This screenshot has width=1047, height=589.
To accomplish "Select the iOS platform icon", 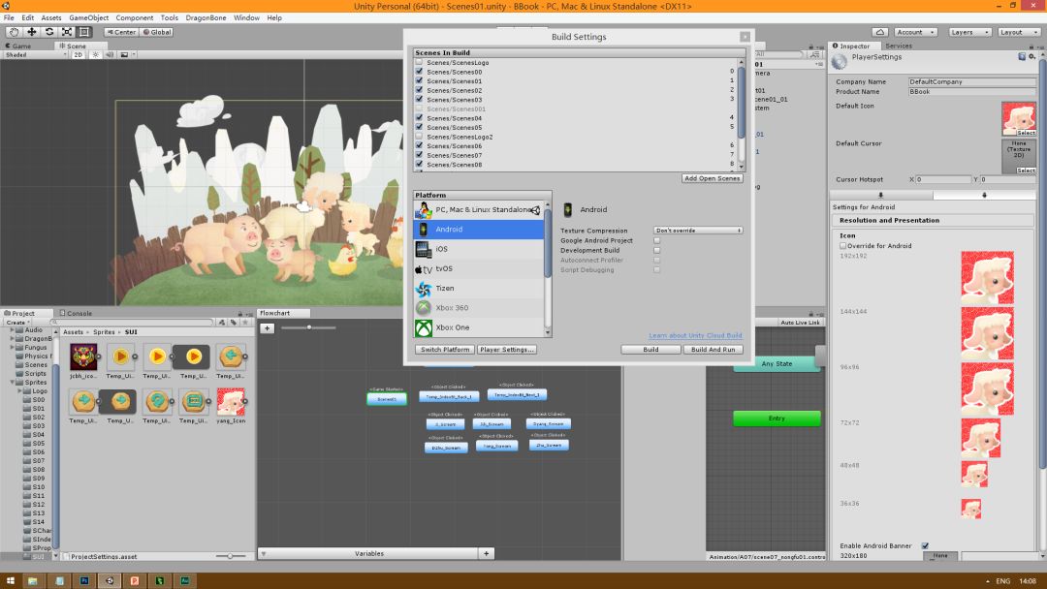I will coord(424,249).
